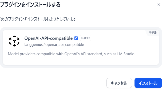Click the OpenAI-API-compatible plugin cube icon
This screenshot has height=91, width=167.
(x=14, y=41)
